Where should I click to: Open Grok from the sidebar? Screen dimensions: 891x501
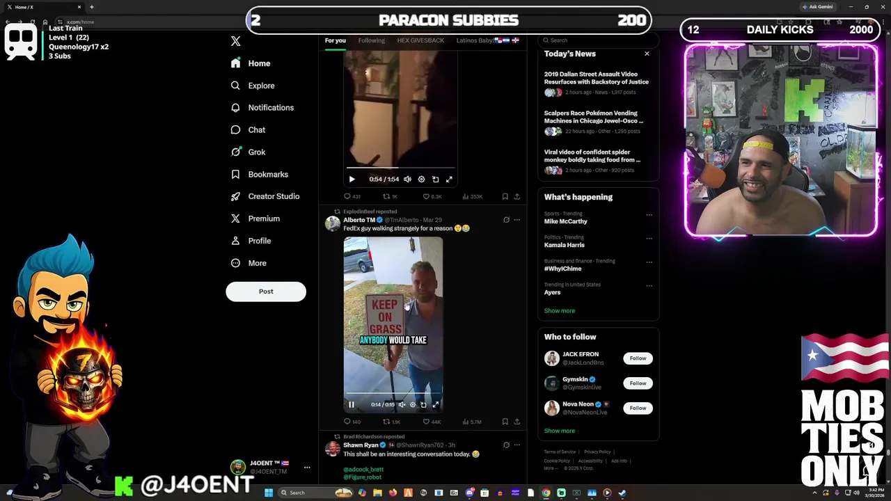[248, 152]
